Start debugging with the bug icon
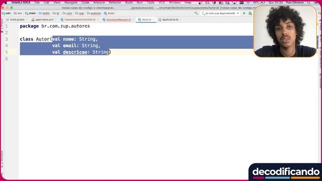The width and height of the screenshot is (322, 181). point(250,14)
